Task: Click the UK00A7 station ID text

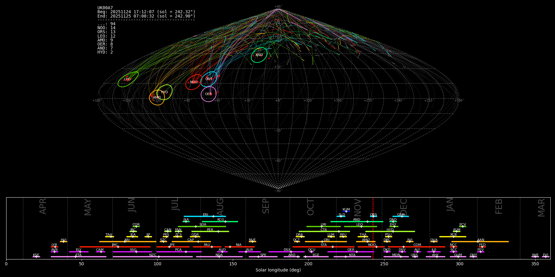Action: coord(105,8)
